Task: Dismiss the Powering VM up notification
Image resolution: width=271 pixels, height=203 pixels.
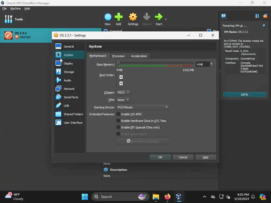Action: (x=264, y=25)
